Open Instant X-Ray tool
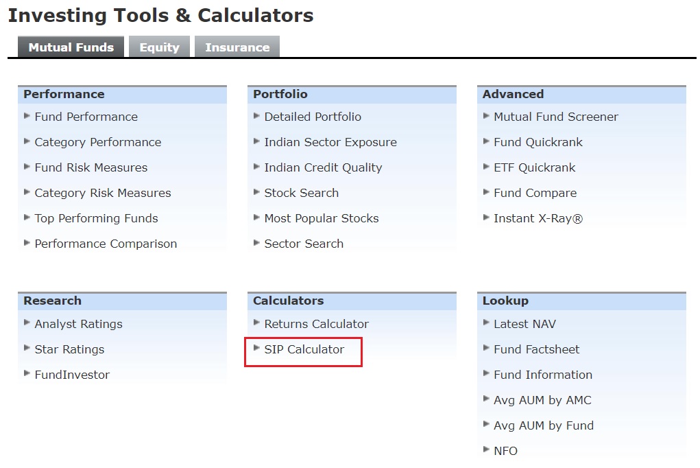700x468 pixels. pyautogui.click(x=538, y=218)
